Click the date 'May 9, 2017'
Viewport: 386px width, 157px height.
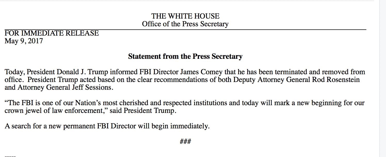point(24,41)
